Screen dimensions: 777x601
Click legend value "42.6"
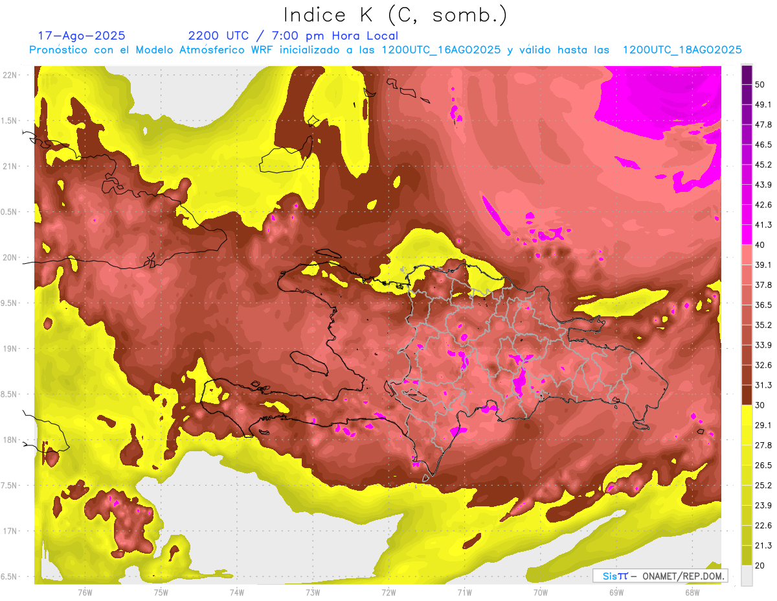pyautogui.click(x=763, y=205)
